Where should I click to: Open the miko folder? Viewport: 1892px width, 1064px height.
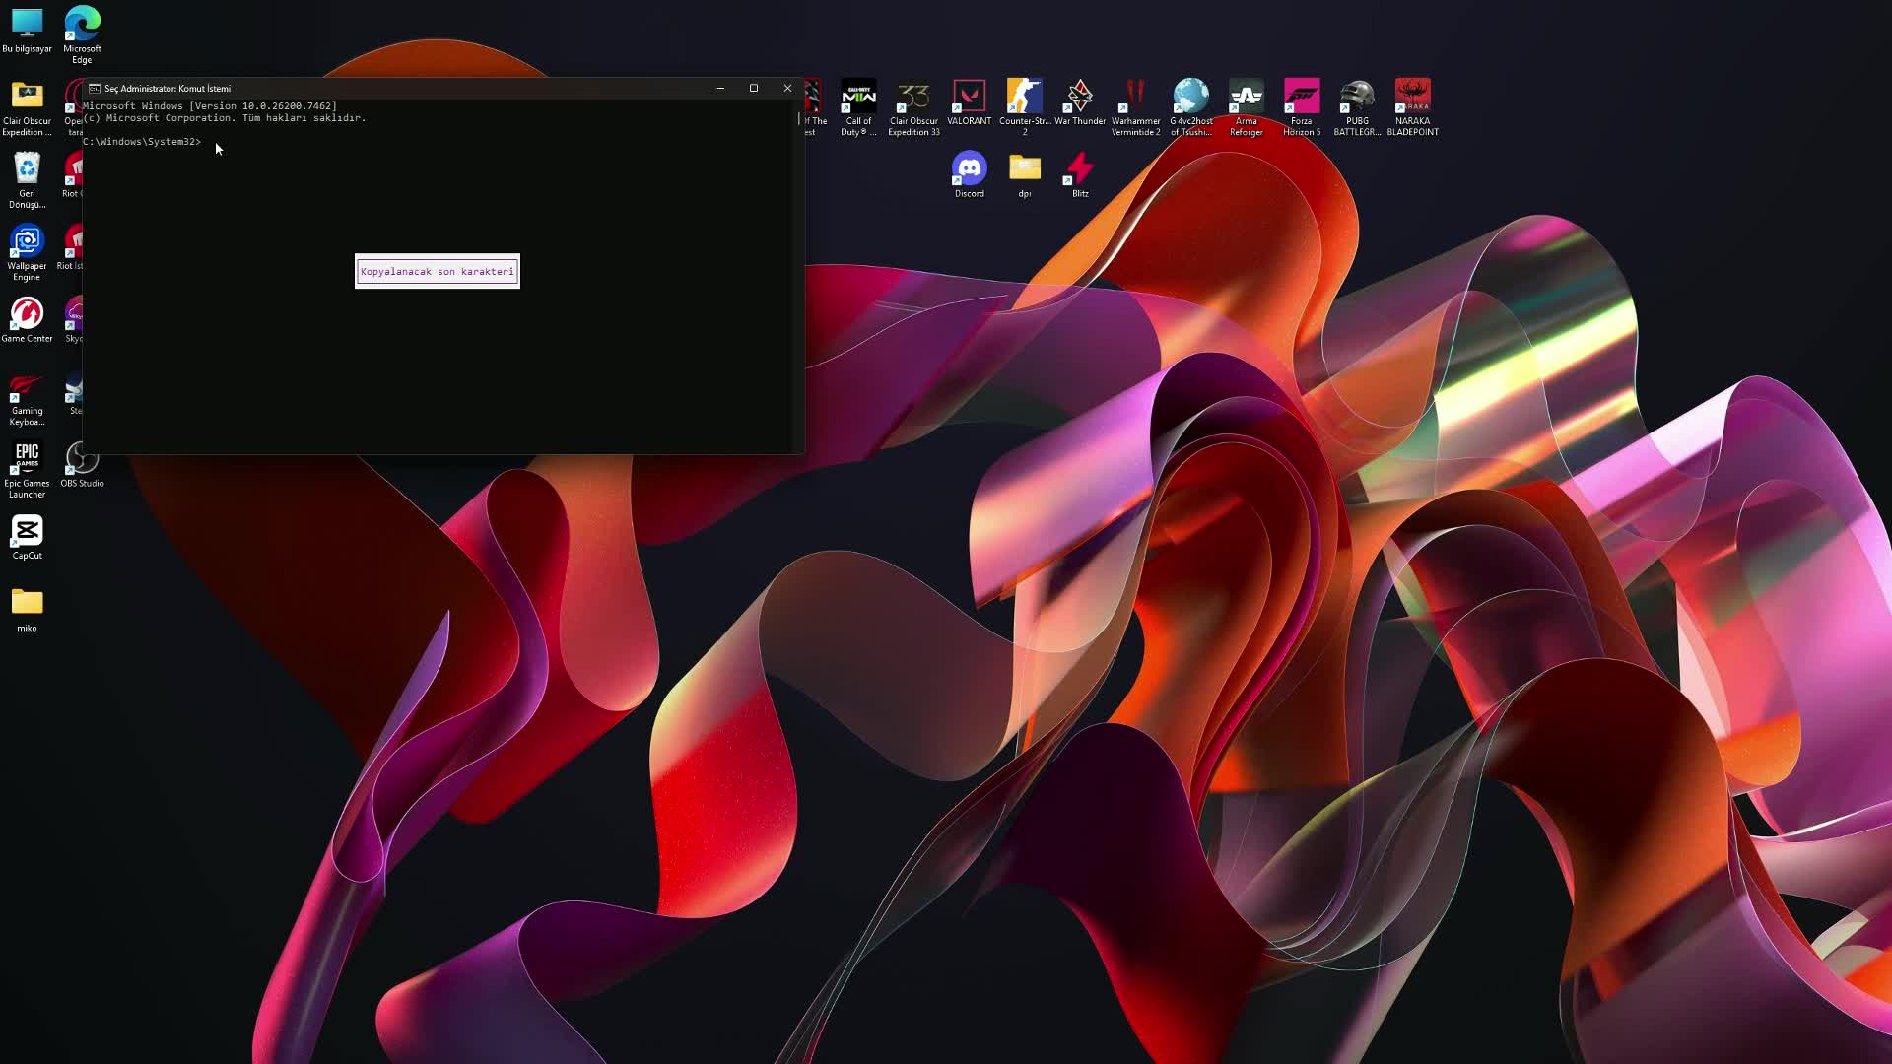(x=27, y=603)
